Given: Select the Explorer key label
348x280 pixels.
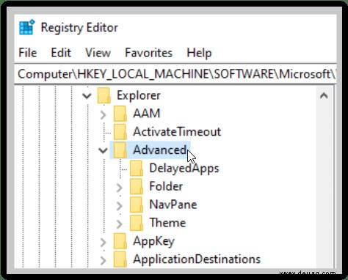Looking at the screenshot, I should pyautogui.click(x=139, y=95).
